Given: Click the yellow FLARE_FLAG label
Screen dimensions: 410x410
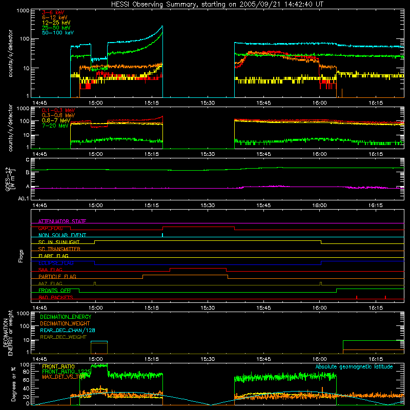Looking at the screenshot, I should (x=53, y=256).
